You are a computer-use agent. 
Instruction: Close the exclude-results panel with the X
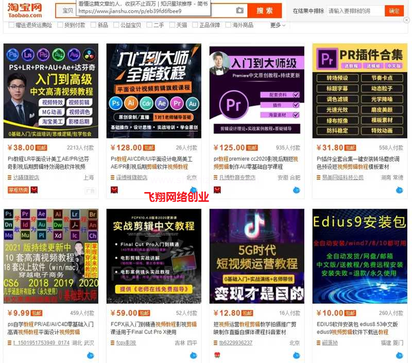pyautogui.click(x=406, y=20)
